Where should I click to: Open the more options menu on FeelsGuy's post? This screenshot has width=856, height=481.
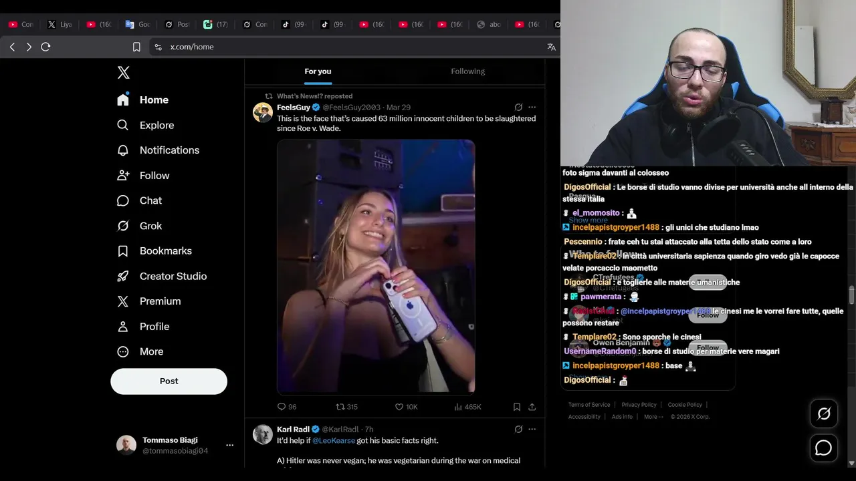click(532, 107)
